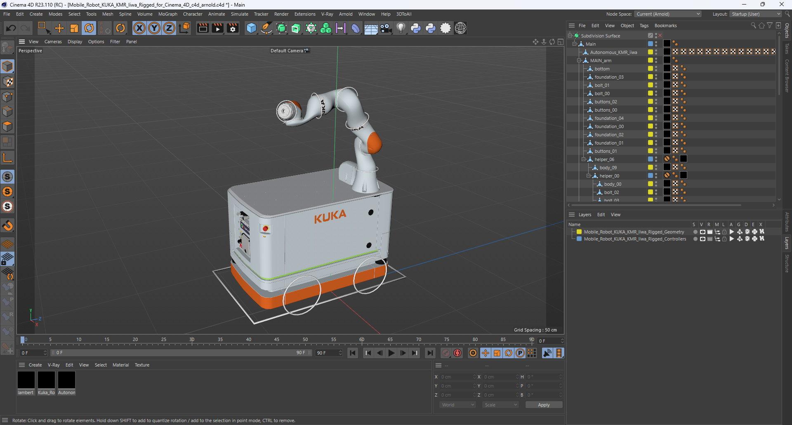Screen dimensions: 792x425
Task: Toggle solo dot for Controllers layer
Action: [695, 239]
